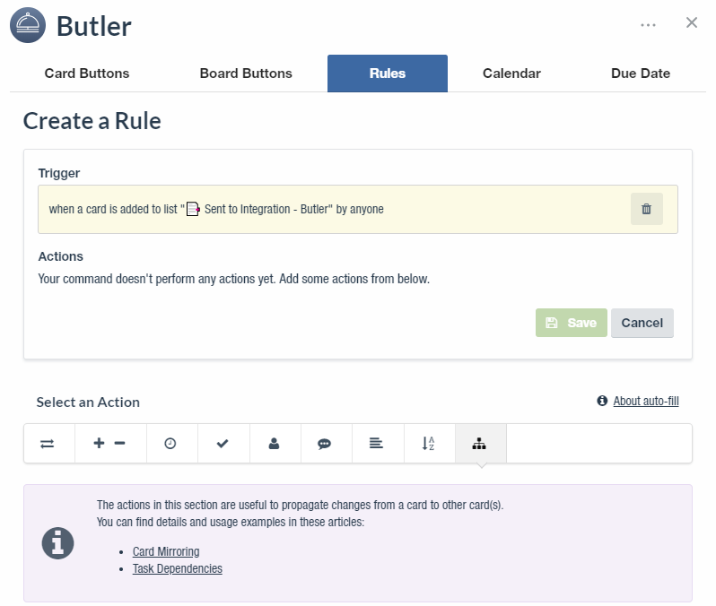The image size is (716, 606).
Task: Click the Butler bell logo icon
Action: pyautogui.click(x=28, y=25)
